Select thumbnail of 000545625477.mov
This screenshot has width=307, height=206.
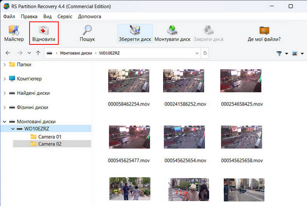tap(129, 137)
